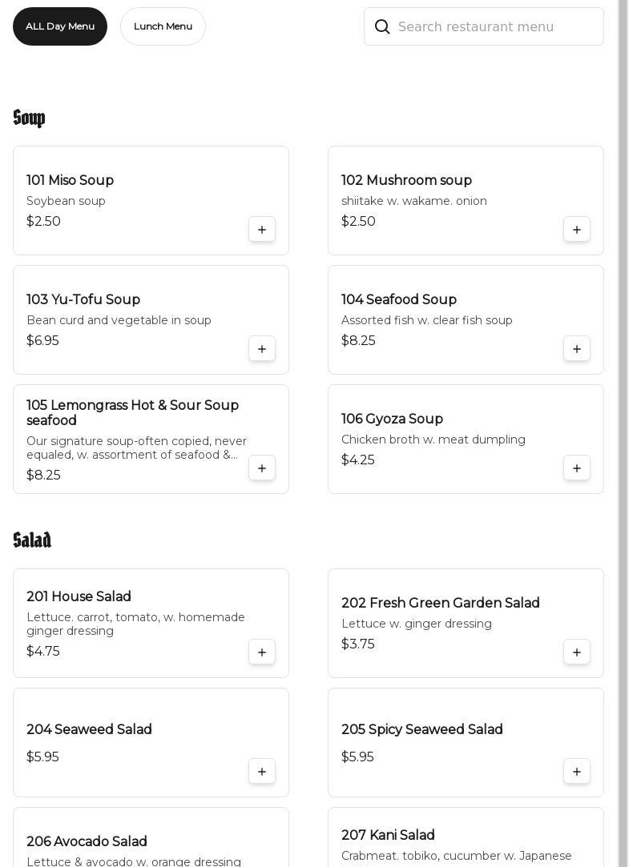Focus the Search restaurant menu field
This screenshot has width=629, height=867.
pyautogui.click(x=497, y=27)
